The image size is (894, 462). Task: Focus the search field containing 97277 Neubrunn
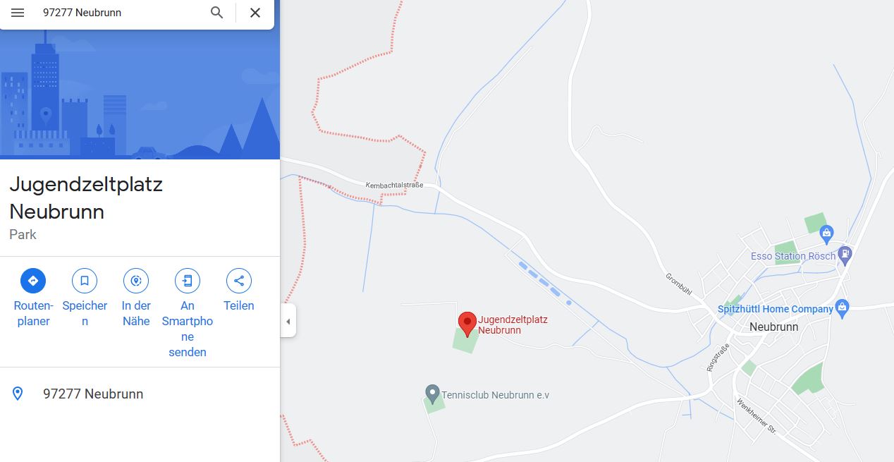coord(120,13)
